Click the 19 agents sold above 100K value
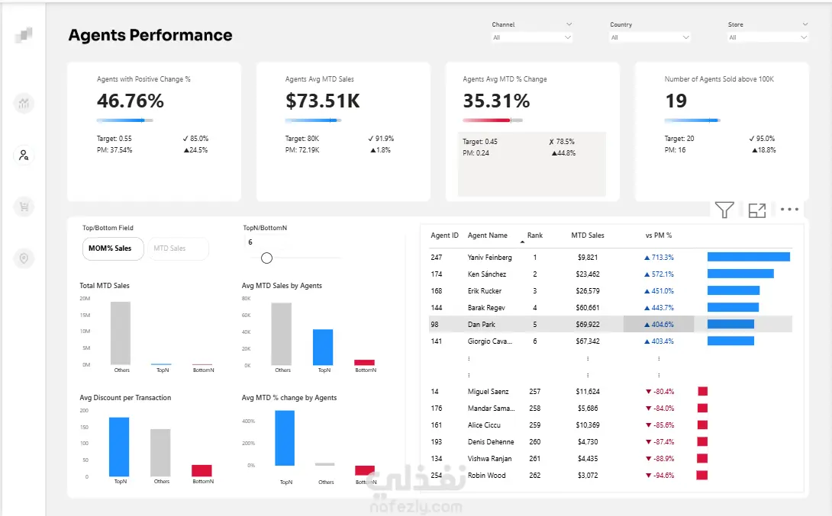The width and height of the screenshot is (832, 516). [676, 101]
